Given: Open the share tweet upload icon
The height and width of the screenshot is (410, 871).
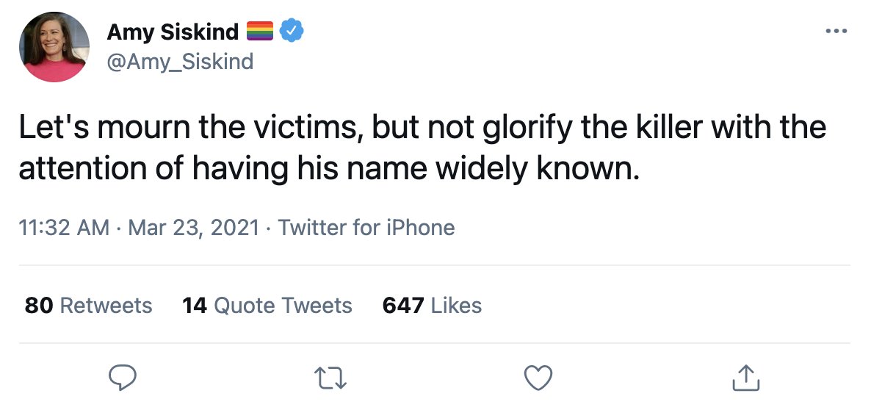Looking at the screenshot, I should [745, 378].
